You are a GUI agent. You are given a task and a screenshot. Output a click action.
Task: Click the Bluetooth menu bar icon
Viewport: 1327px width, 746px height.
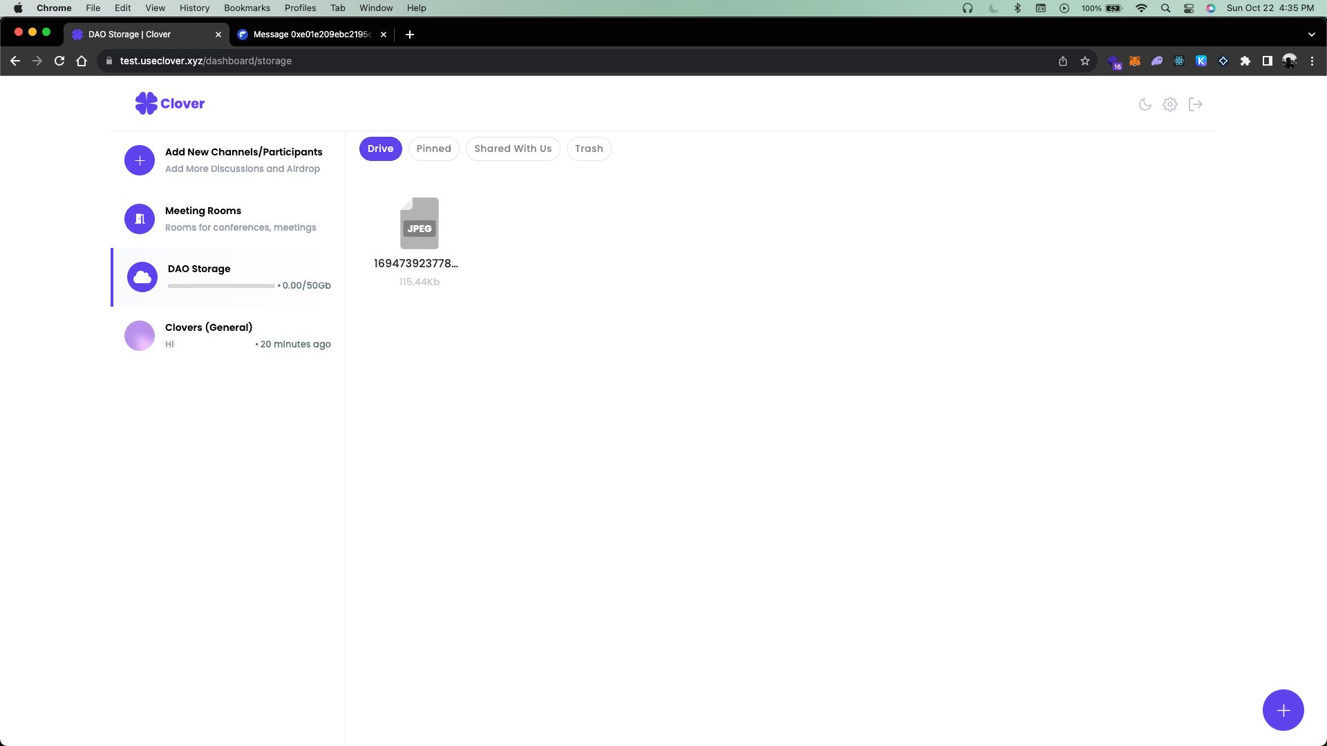tap(1017, 8)
